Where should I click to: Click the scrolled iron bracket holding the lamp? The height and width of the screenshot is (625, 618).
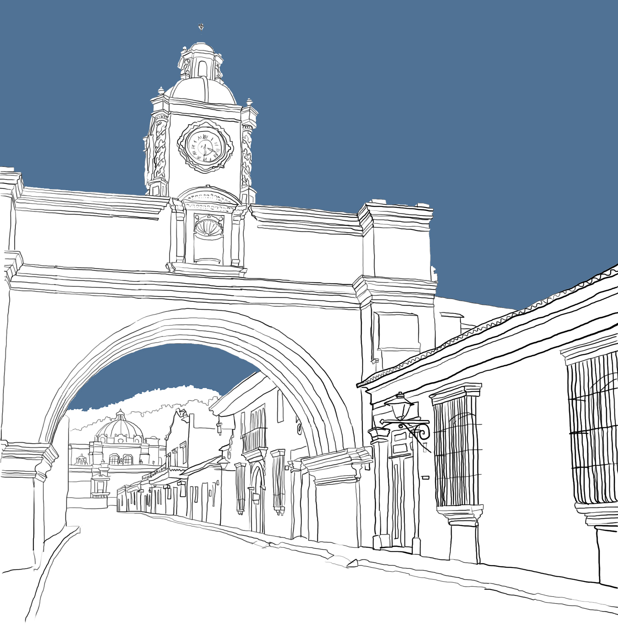[x=420, y=431]
